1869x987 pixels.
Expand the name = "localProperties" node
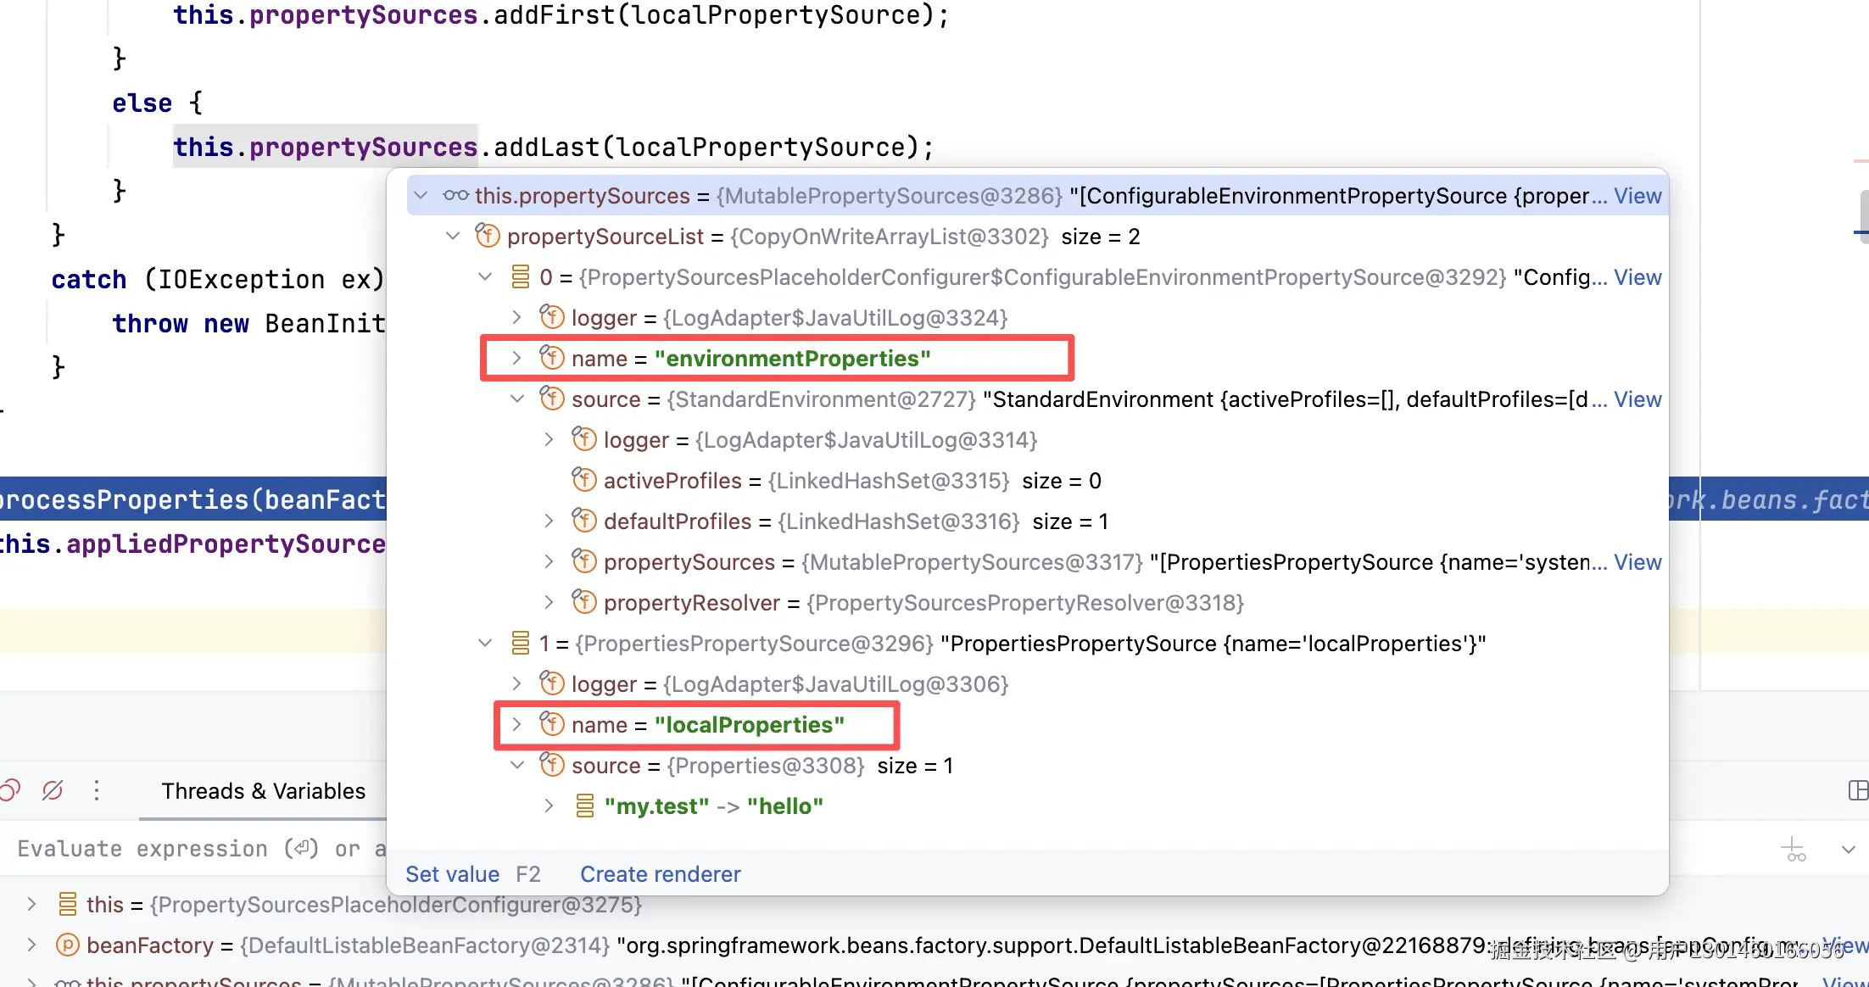pos(516,725)
